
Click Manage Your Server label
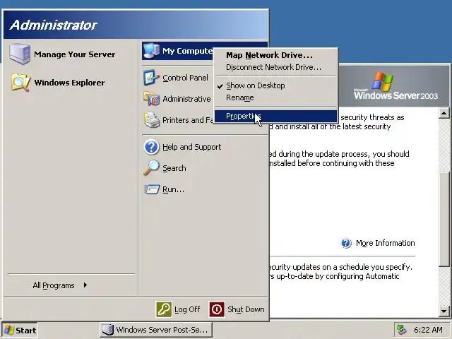click(x=74, y=54)
